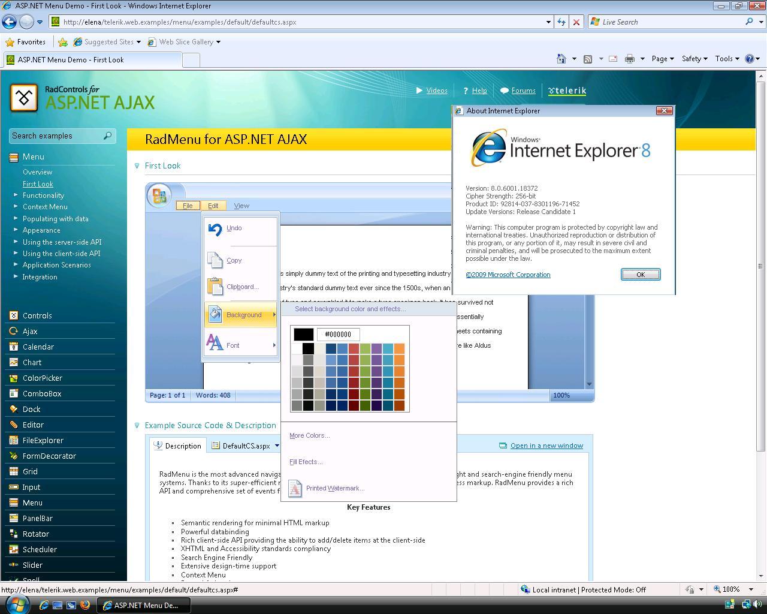Open the Videos link in header
This screenshot has height=614, width=767.
[x=437, y=91]
